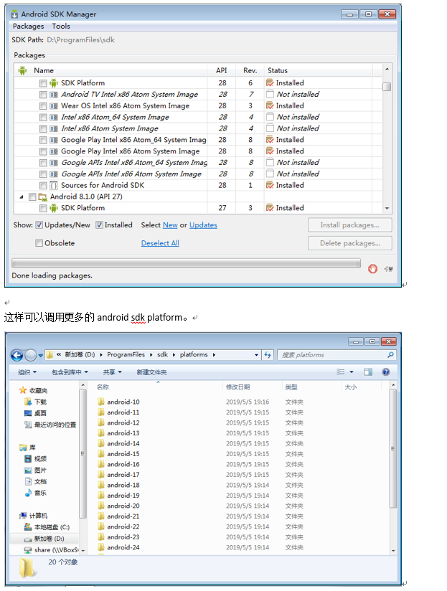Select the 库 libraries icon
Screen dimensions: 447x591
pyautogui.click(x=24, y=448)
